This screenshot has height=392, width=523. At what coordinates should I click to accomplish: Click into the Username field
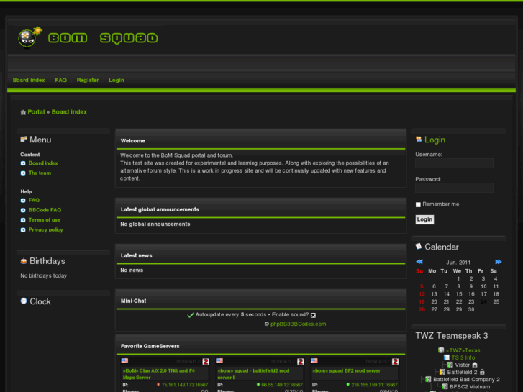pyautogui.click(x=454, y=163)
